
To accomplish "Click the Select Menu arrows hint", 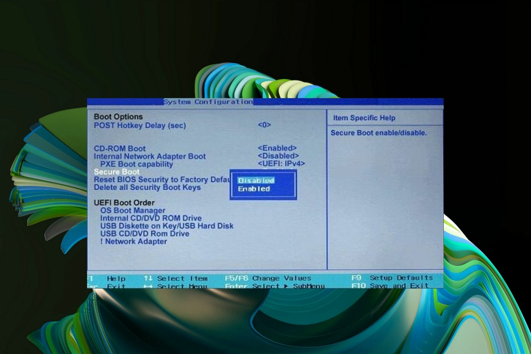I will click(175, 286).
